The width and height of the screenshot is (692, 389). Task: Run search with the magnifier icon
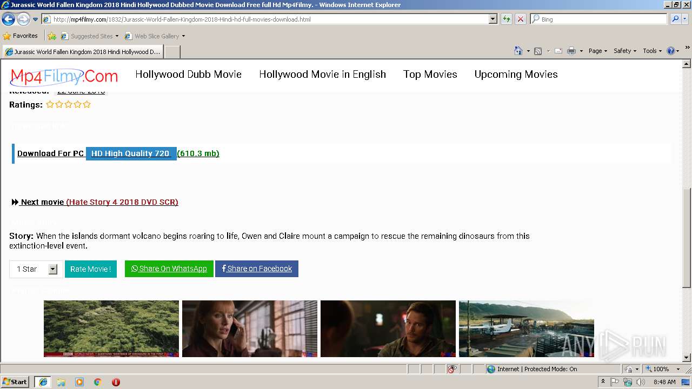tap(675, 19)
